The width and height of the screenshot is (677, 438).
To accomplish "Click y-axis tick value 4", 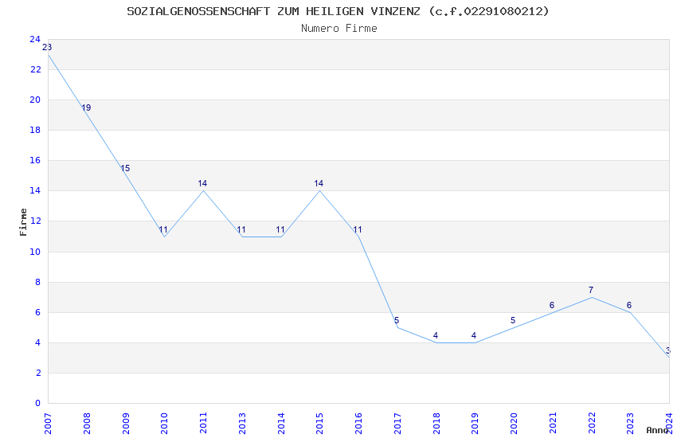I will pos(37,342).
